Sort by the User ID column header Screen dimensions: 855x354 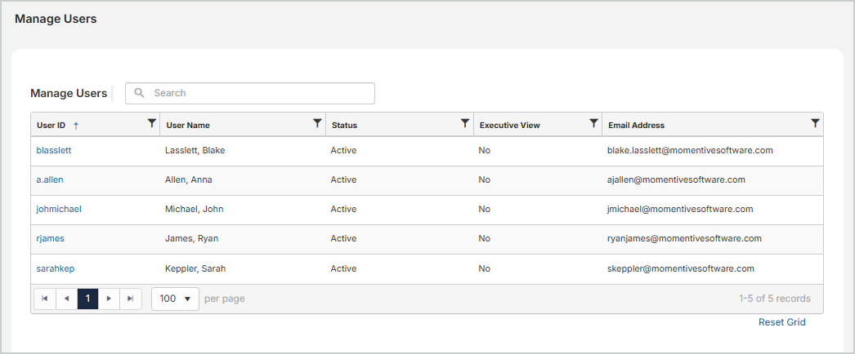tap(51, 126)
